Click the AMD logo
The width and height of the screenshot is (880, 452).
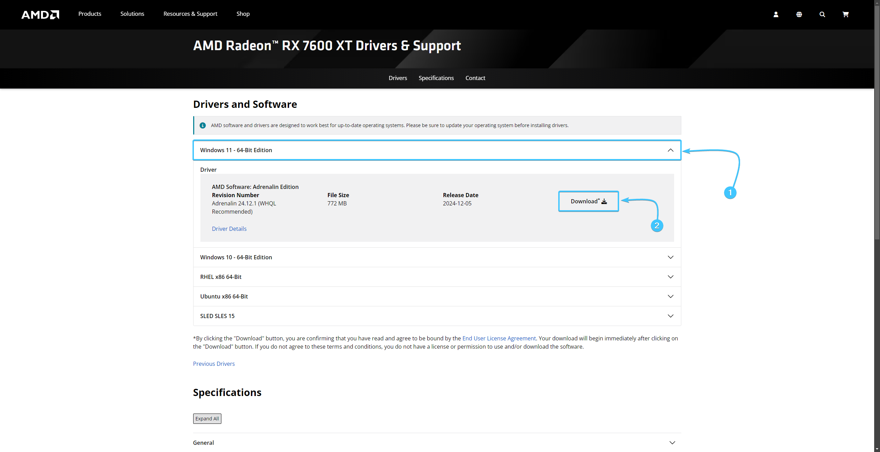coord(40,14)
